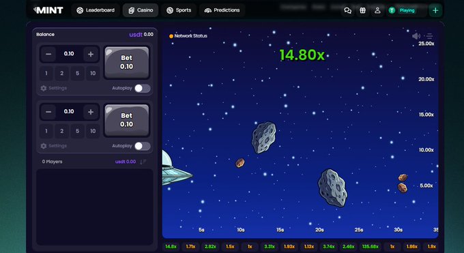Image resolution: width=464 pixels, height=253 pixels.
Task: Select preset 1 in first bet panel
Action: pyautogui.click(x=46, y=73)
